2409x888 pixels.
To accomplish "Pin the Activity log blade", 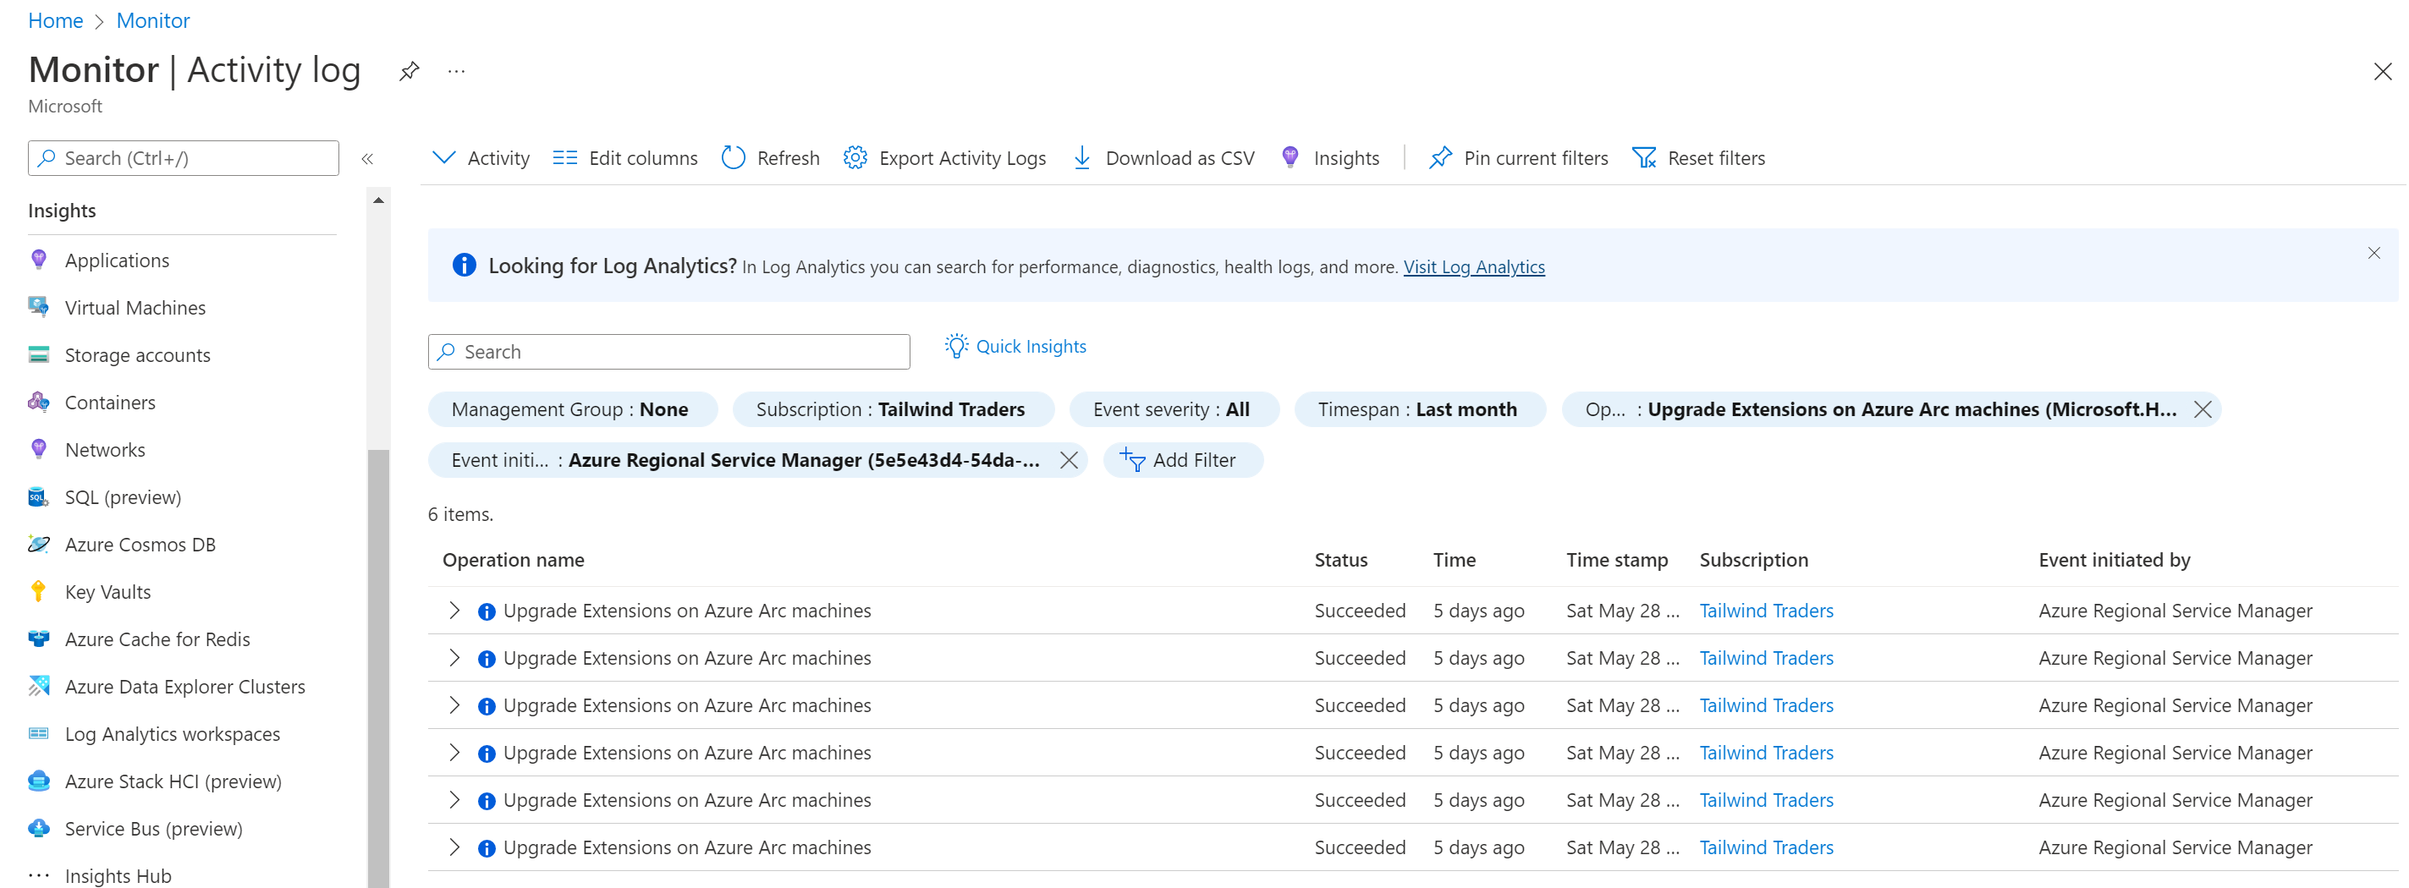I will (409, 71).
